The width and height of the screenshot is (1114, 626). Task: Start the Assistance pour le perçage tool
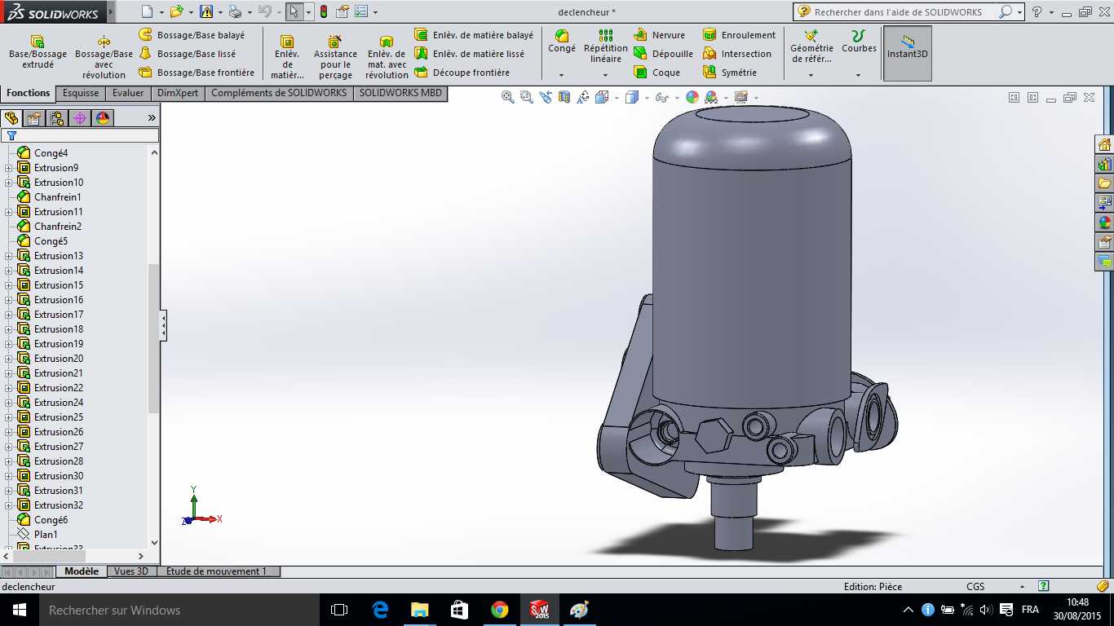[x=335, y=58]
